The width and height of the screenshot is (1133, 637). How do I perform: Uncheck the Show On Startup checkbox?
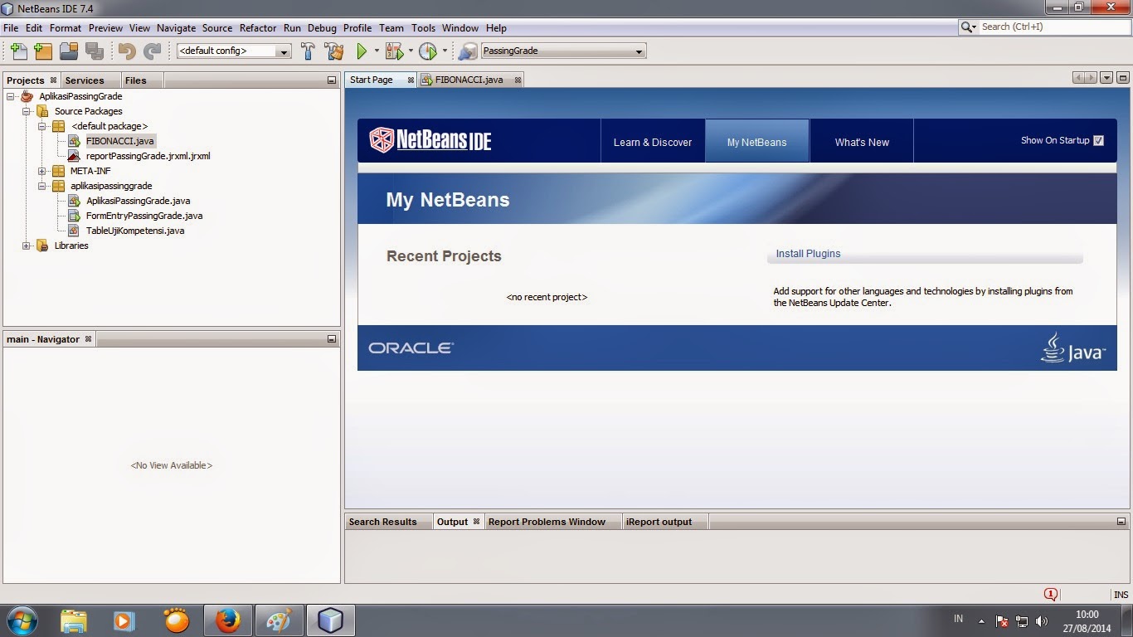click(x=1099, y=141)
